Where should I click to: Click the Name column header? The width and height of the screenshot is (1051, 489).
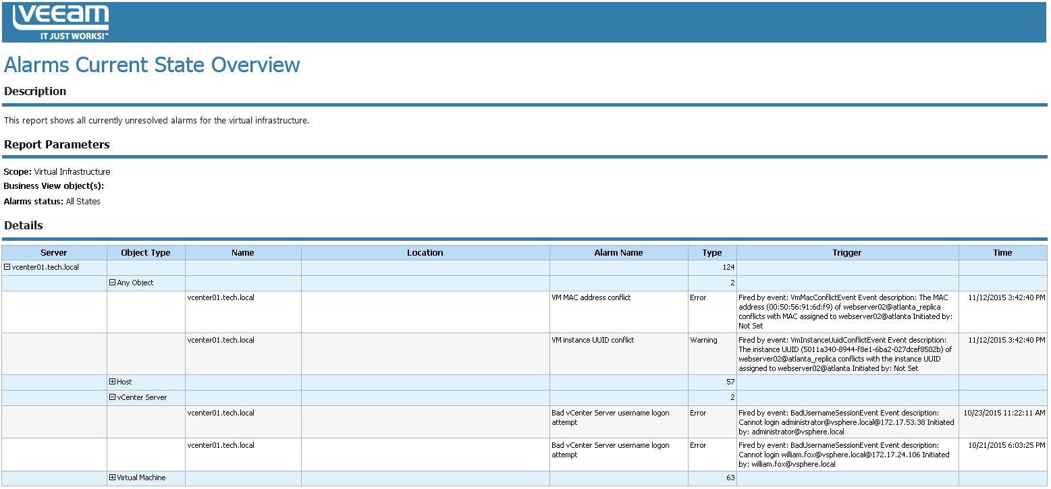[243, 253]
